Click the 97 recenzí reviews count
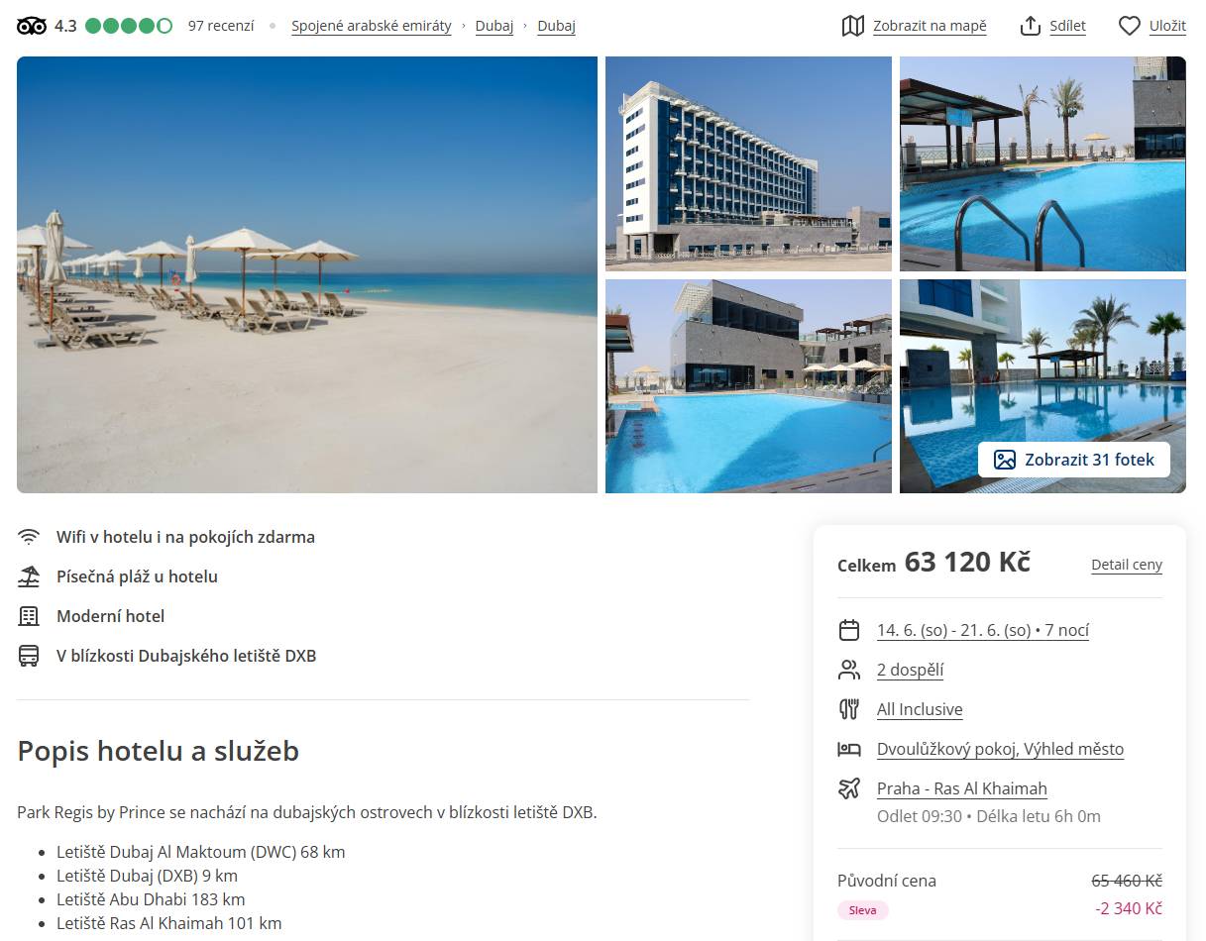 [x=221, y=26]
